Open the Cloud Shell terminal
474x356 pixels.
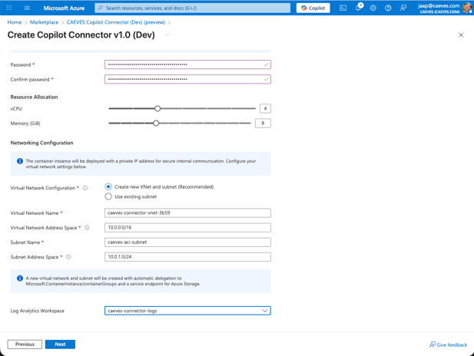pos(343,8)
